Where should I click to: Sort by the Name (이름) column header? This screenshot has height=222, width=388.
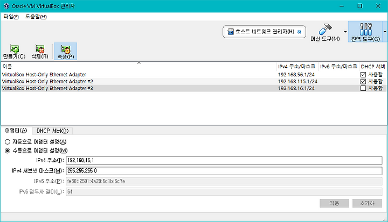coord(138,67)
